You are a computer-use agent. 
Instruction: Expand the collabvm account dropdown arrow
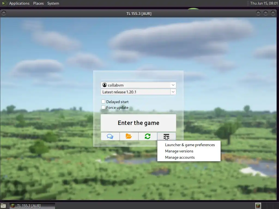(x=173, y=85)
